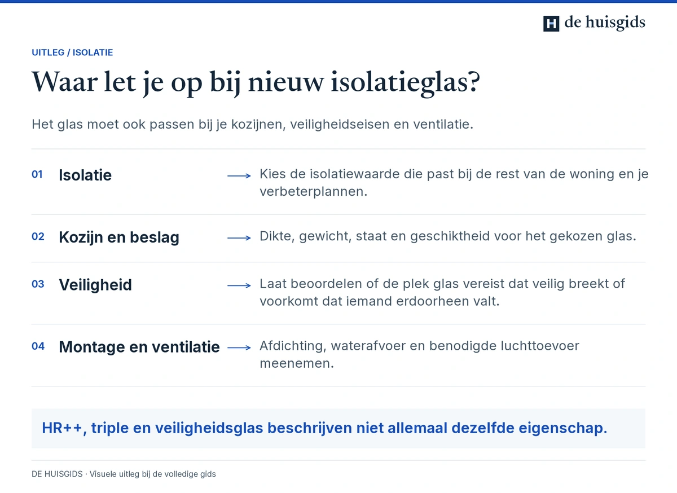The height and width of the screenshot is (493, 677).
Task: Click the arrow icon in the Kozijn en beslag row
Action: (x=239, y=238)
